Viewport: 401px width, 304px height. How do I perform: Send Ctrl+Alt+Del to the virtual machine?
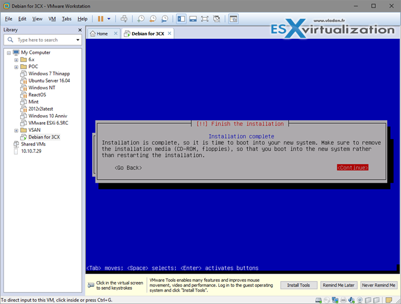(x=124, y=19)
